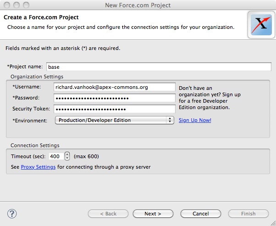This screenshot has width=276, height=226.
Task: Click the 'Choose a name for your project' description
Action: pos(121,27)
